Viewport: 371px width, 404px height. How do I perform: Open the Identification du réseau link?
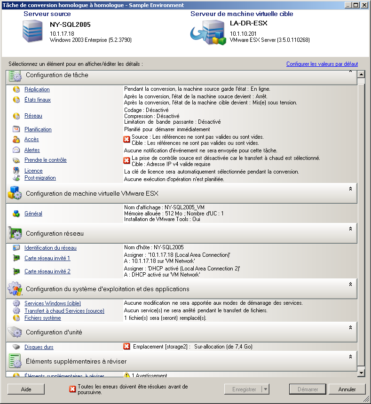point(50,248)
